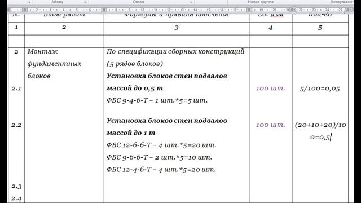Click "Установка блоков стен подвалов" above "массой до 1 т"
361x203 pixels.
(167, 121)
